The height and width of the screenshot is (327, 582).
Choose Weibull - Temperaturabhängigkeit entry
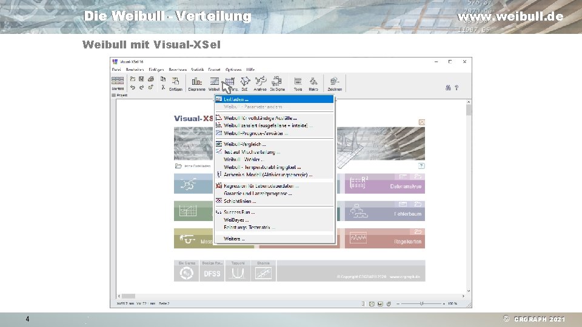click(x=274, y=167)
